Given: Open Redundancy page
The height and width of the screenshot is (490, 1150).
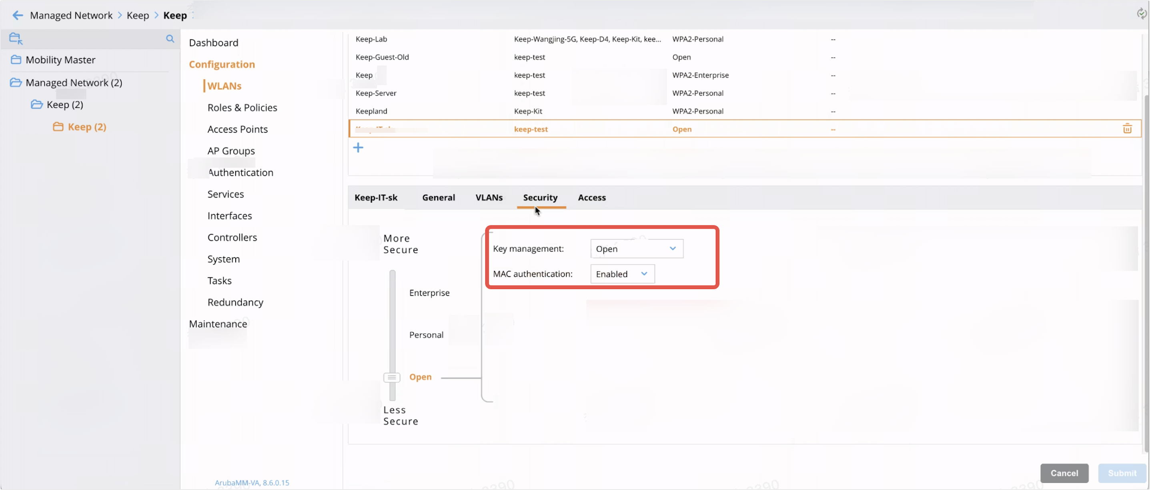Looking at the screenshot, I should [x=235, y=302].
